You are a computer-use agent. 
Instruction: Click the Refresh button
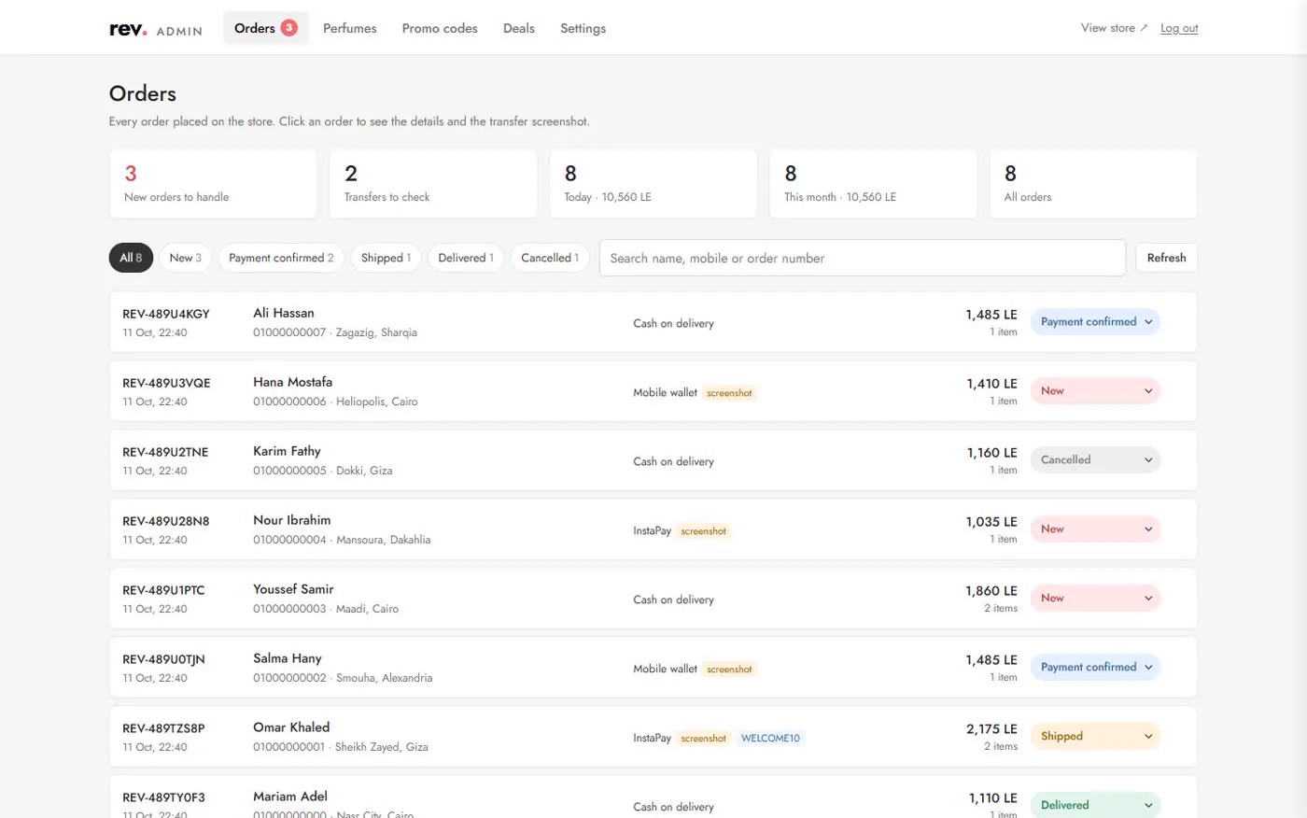point(1166,258)
